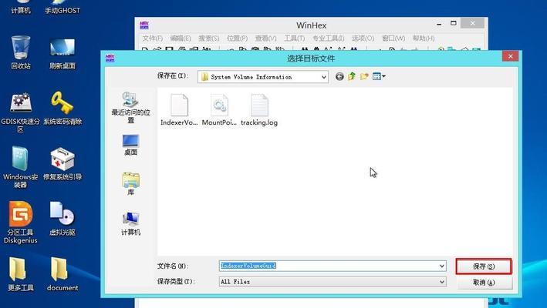Maximize the WinHex window
This screenshot has width=547, height=308.
[453, 24]
